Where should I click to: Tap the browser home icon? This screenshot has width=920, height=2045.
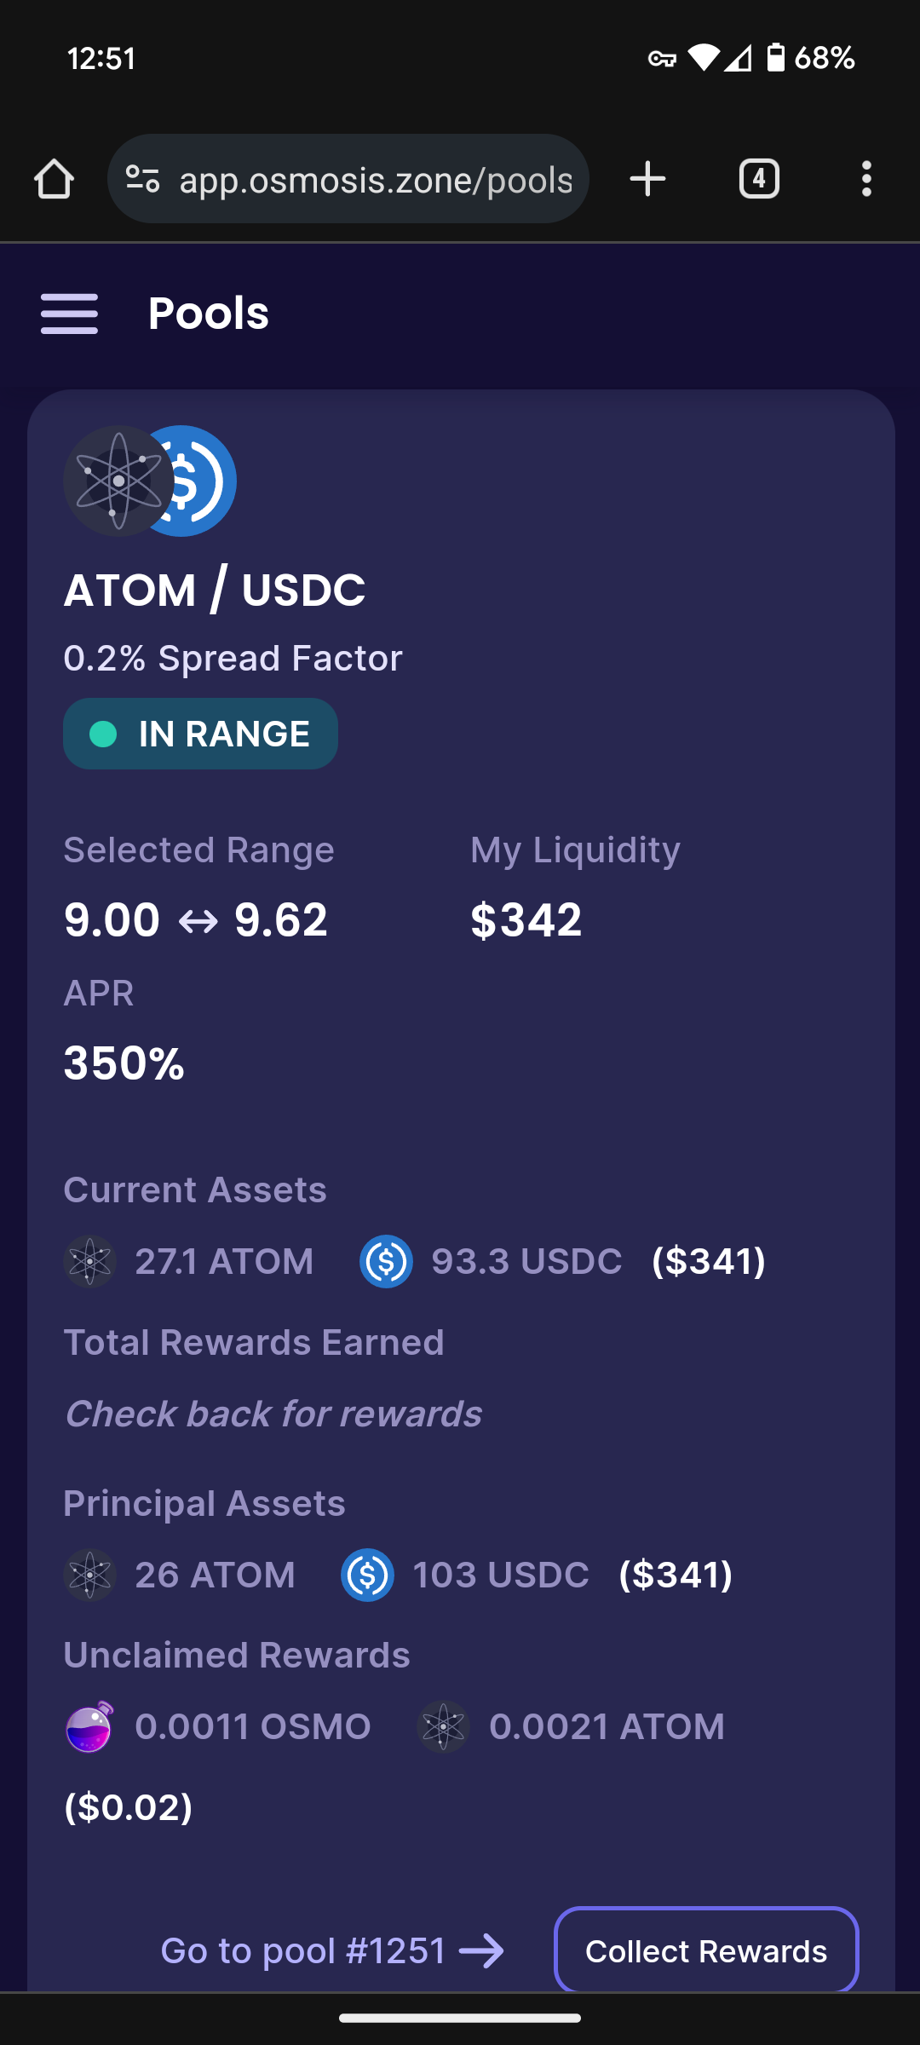(x=54, y=179)
